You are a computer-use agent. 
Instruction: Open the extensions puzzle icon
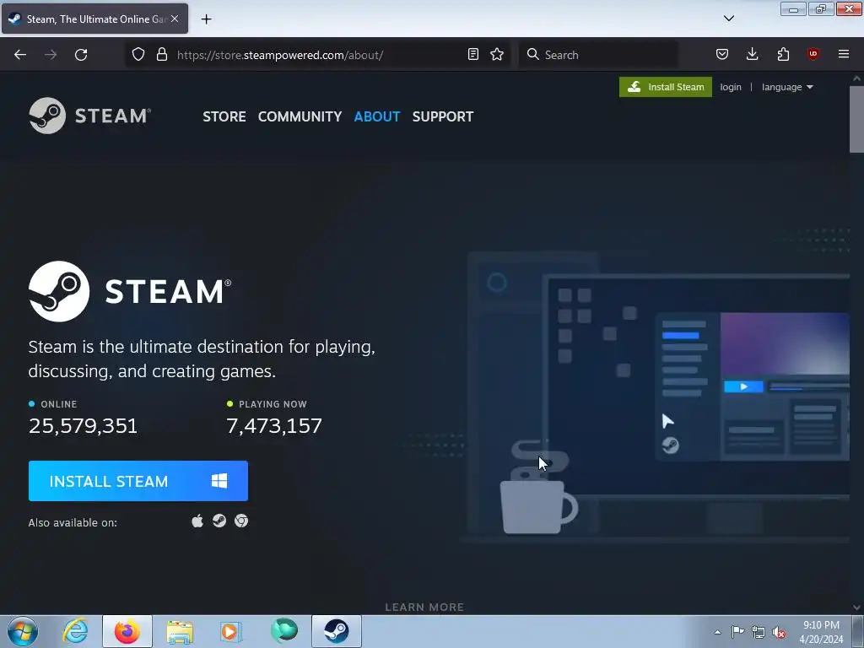click(x=783, y=55)
